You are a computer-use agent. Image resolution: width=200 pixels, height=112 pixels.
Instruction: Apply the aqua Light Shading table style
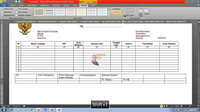[102, 12]
